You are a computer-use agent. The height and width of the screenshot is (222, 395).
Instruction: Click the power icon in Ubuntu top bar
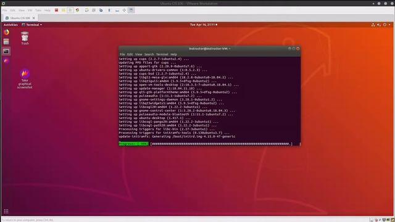[385, 25]
